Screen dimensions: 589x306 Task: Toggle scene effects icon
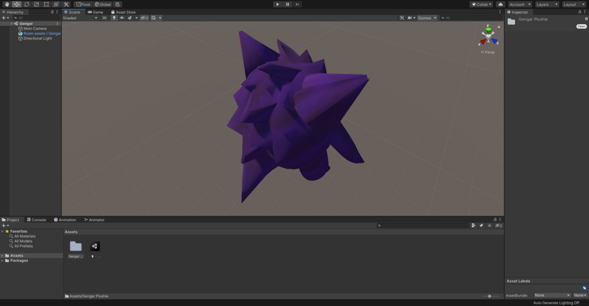pyautogui.click(x=130, y=18)
